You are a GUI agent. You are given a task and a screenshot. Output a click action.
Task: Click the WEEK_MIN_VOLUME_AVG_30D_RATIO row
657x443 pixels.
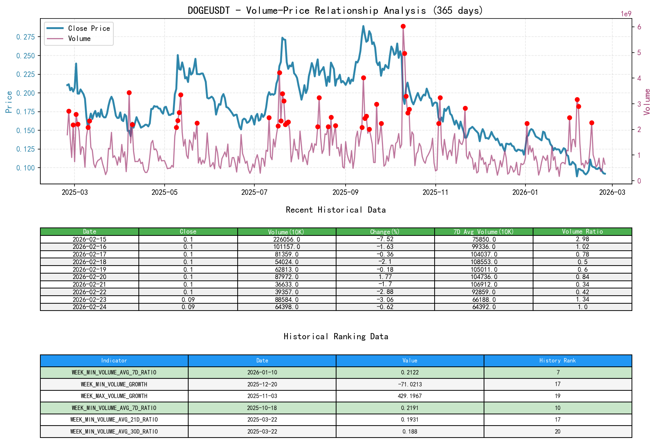[x=114, y=432]
